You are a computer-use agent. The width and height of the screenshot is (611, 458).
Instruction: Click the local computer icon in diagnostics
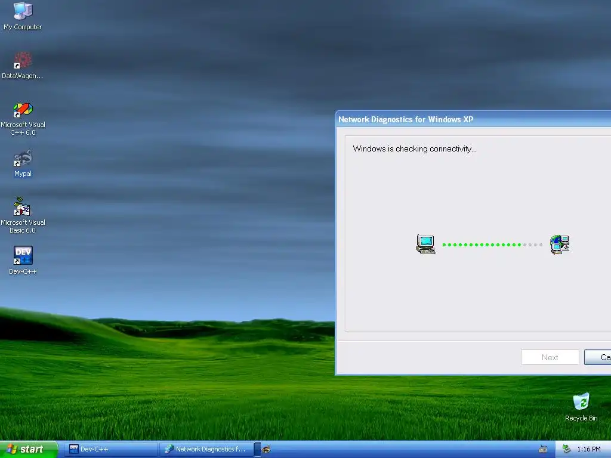[x=426, y=245]
